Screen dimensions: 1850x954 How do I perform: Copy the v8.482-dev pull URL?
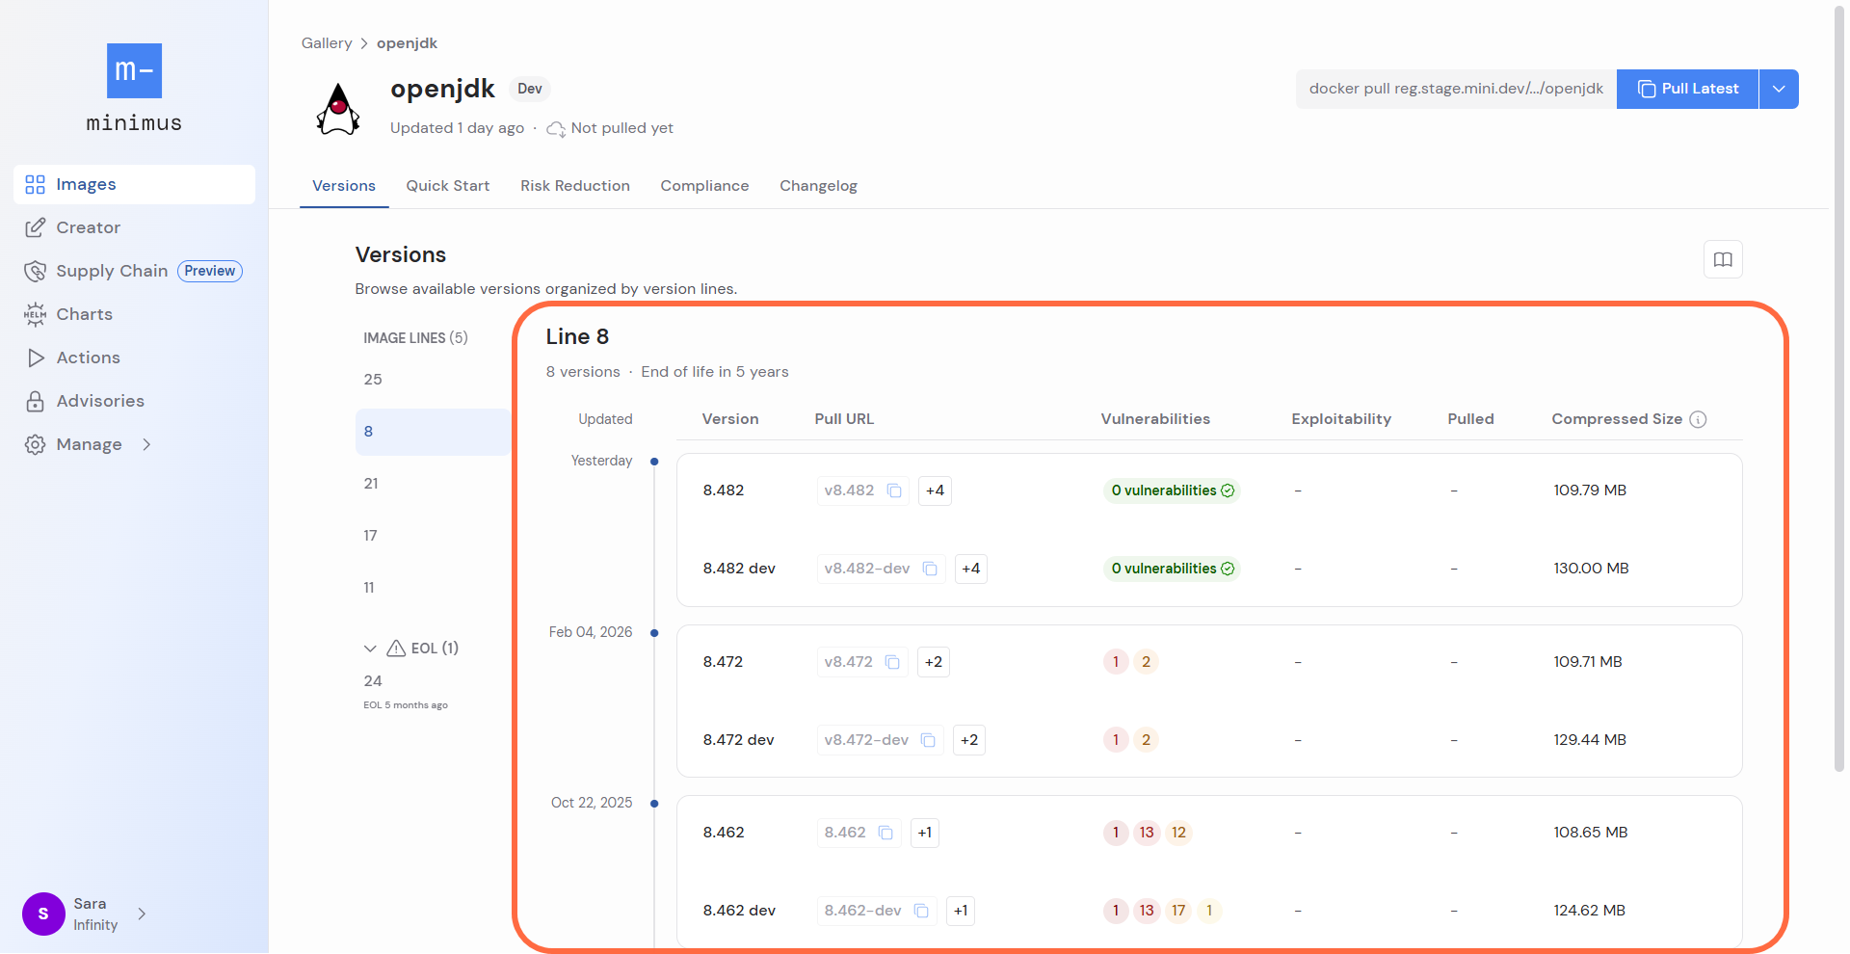tap(930, 569)
